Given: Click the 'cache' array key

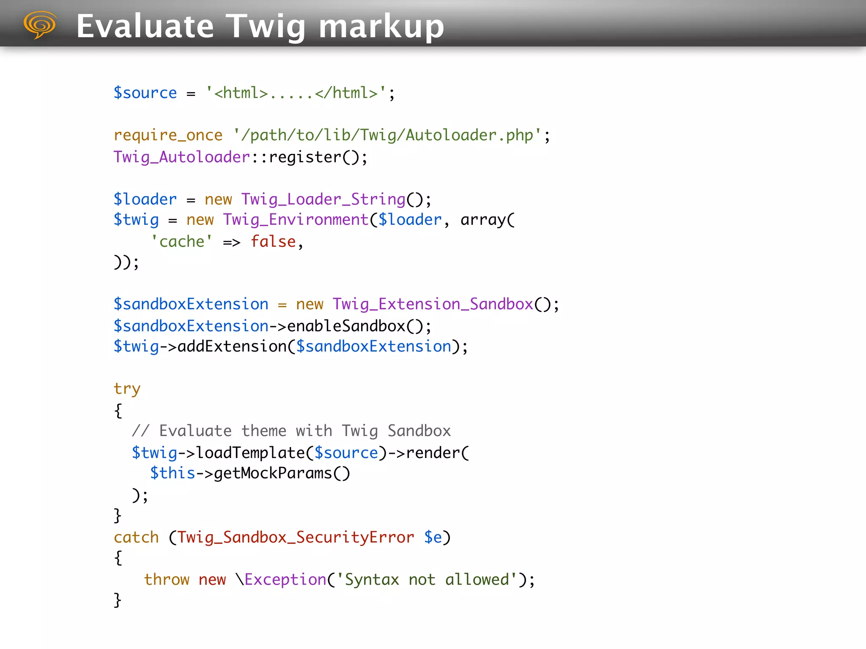Looking at the screenshot, I should (182, 241).
